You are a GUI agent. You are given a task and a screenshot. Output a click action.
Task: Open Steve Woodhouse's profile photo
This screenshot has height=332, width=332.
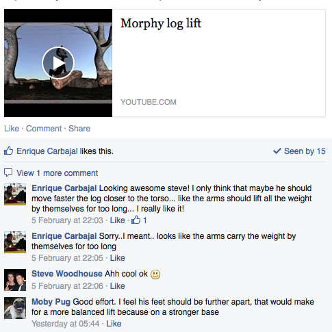(x=15, y=280)
